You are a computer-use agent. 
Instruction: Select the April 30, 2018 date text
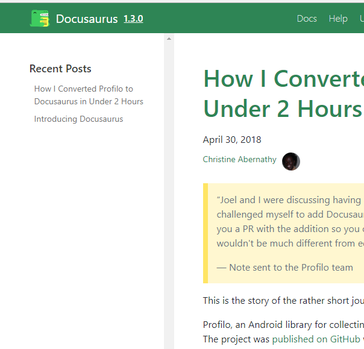pos(232,140)
